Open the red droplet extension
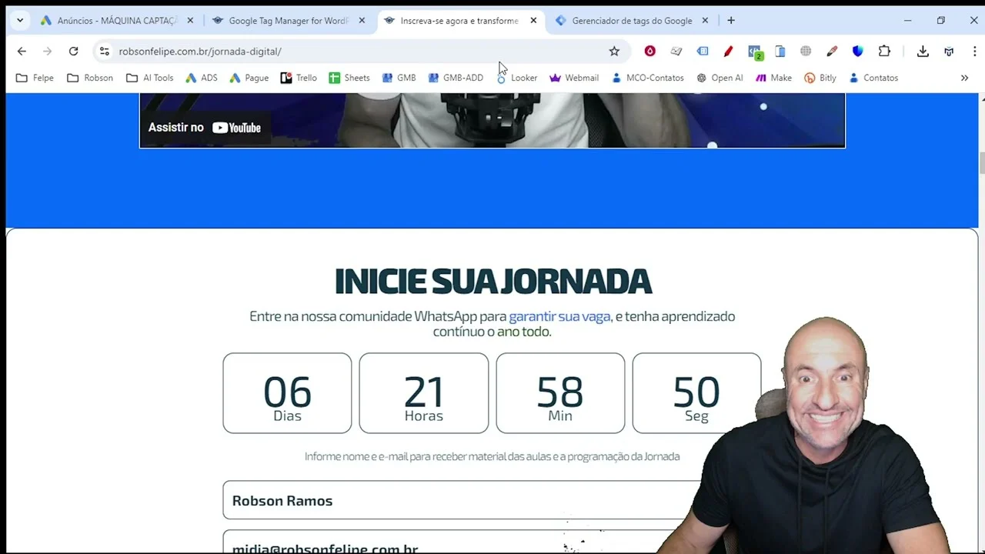985x554 pixels. pos(650,52)
